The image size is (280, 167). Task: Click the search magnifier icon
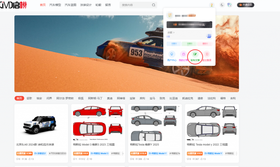tap(154, 5)
